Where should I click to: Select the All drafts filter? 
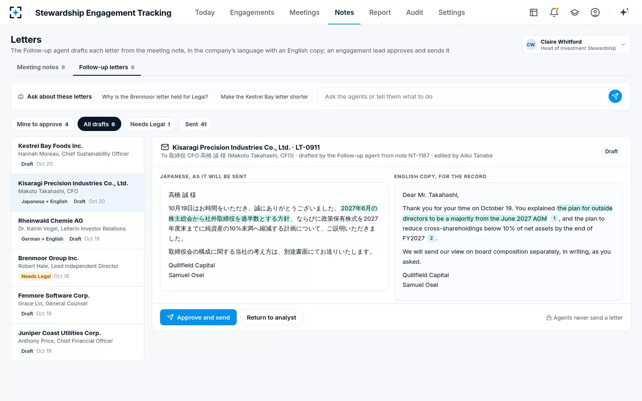[99, 124]
